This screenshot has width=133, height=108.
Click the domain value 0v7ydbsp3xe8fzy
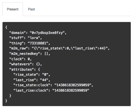tap(47, 33)
